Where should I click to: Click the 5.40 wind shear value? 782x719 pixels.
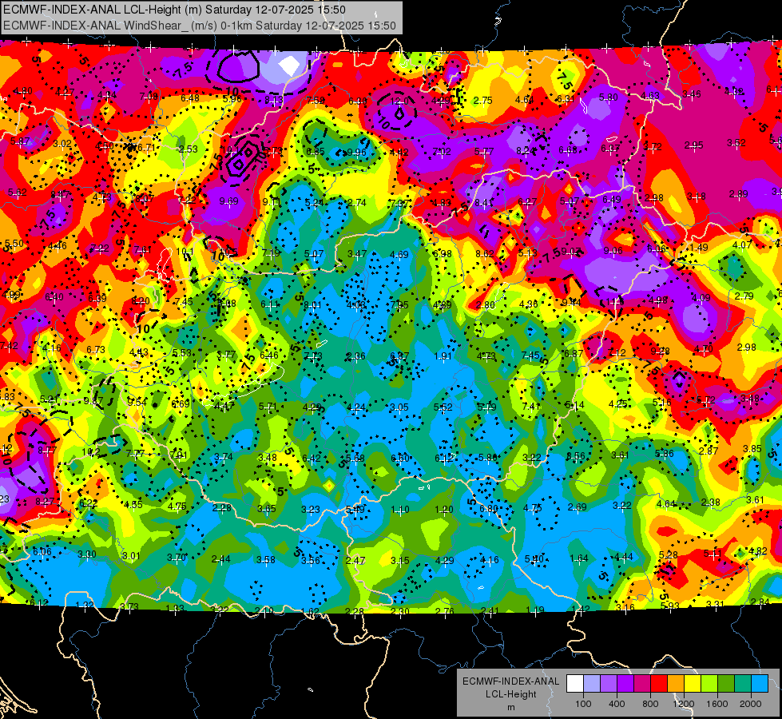tap(534, 559)
